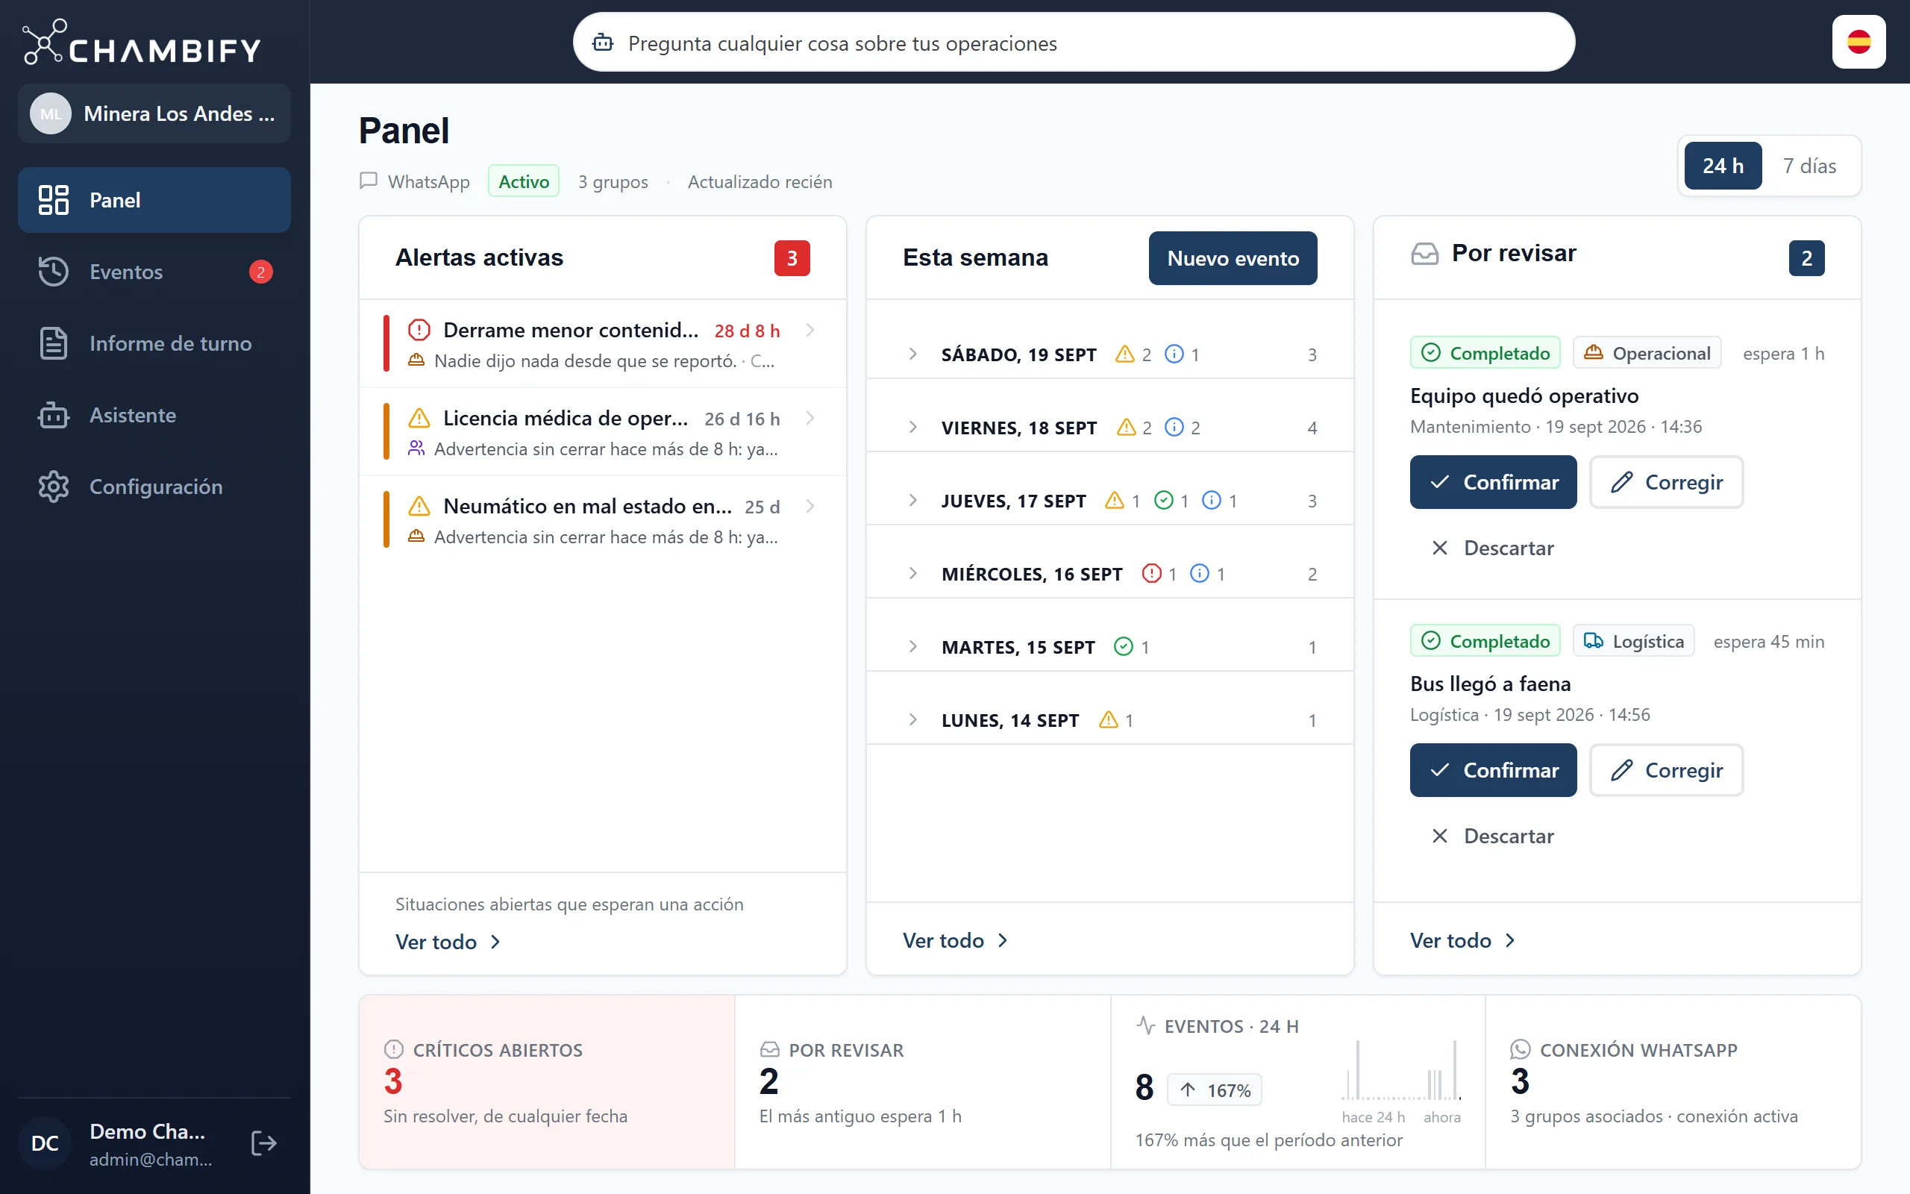Expand the Viernes, 18 Sept row
The width and height of the screenshot is (1910, 1194).
1109,427
